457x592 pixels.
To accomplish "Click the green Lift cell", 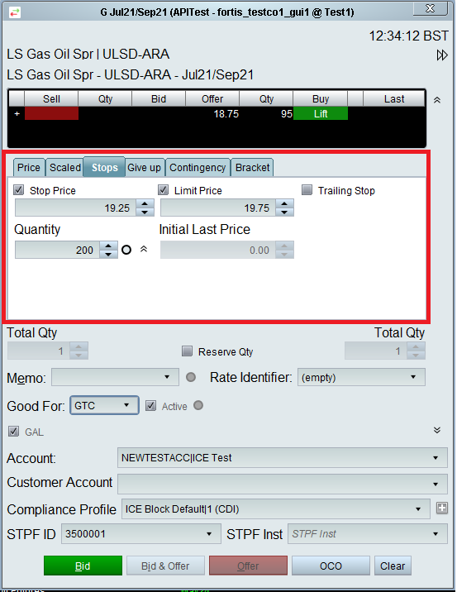I will (x=321, y=113).
